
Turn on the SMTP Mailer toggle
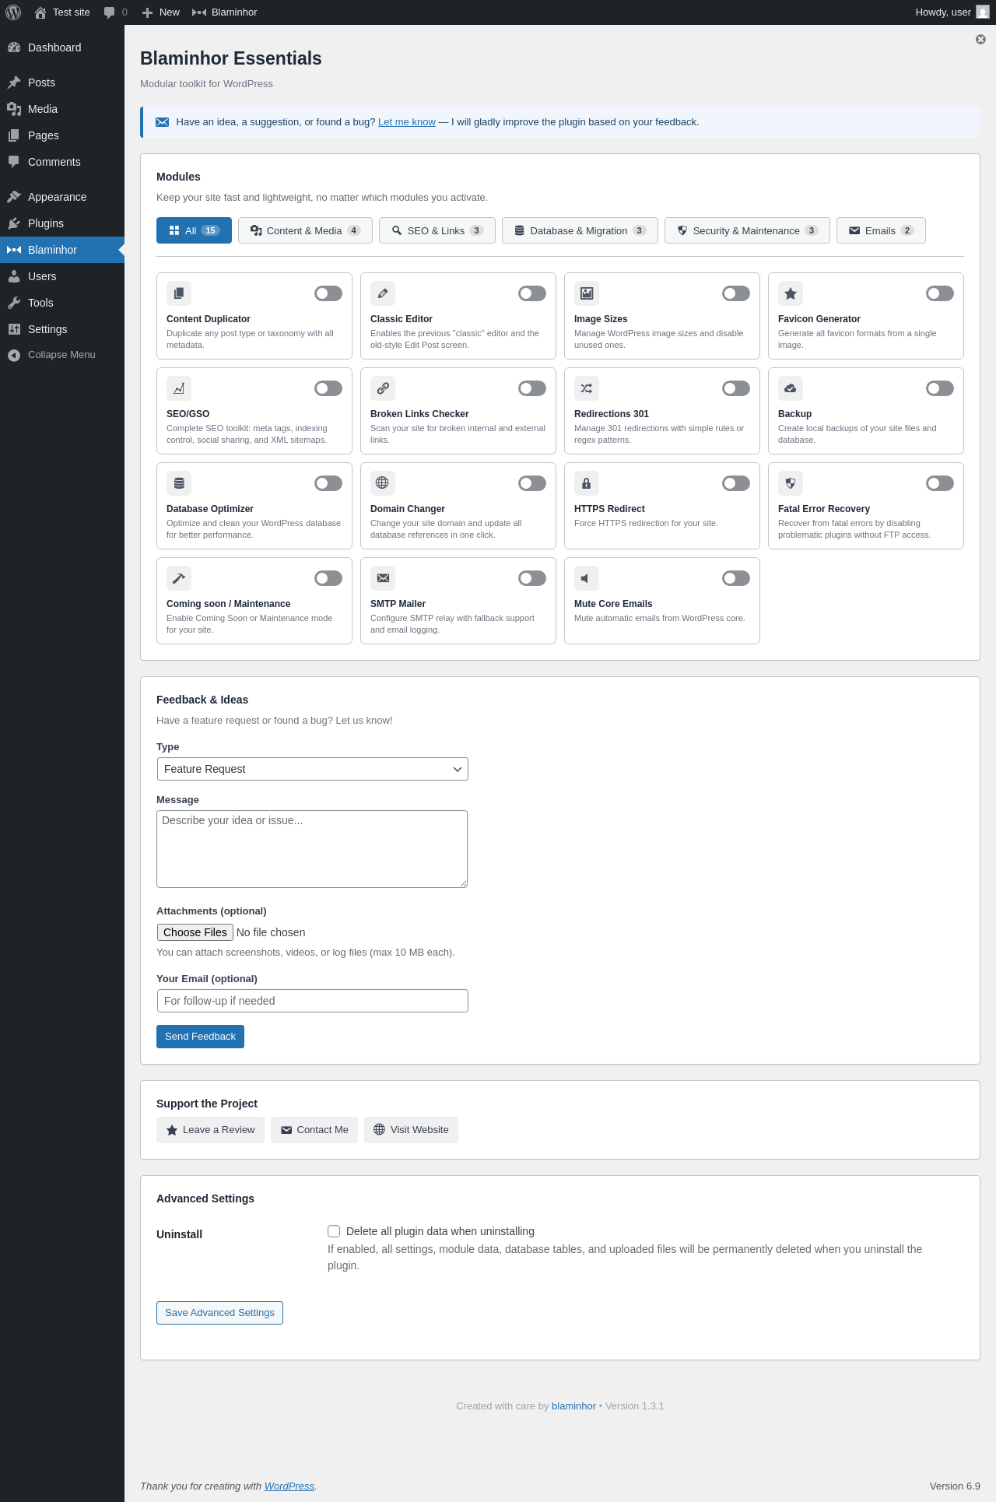pyautogui.click(x=532, y=578)
